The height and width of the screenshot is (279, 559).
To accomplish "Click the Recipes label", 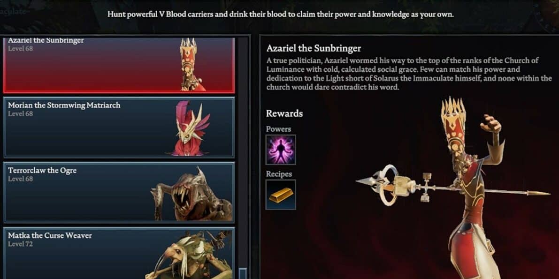I will click(279, 174).
